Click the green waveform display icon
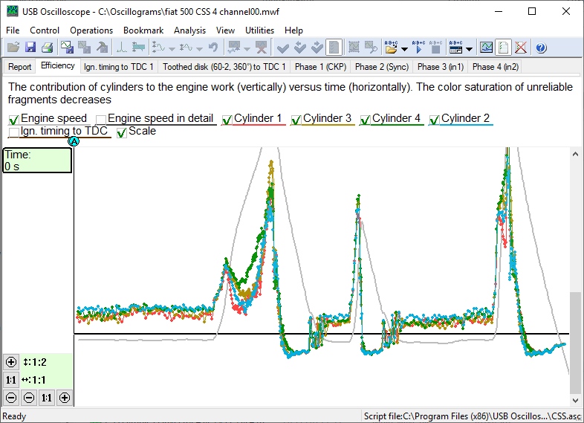The height and width of the screenshot is (423, 584). tap(486, 48)
